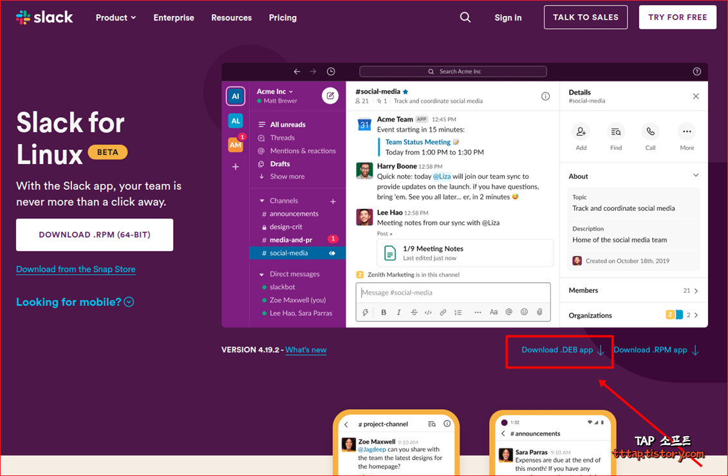Click the Slack logo in header
Screen dimensions: 728x476
44,17
